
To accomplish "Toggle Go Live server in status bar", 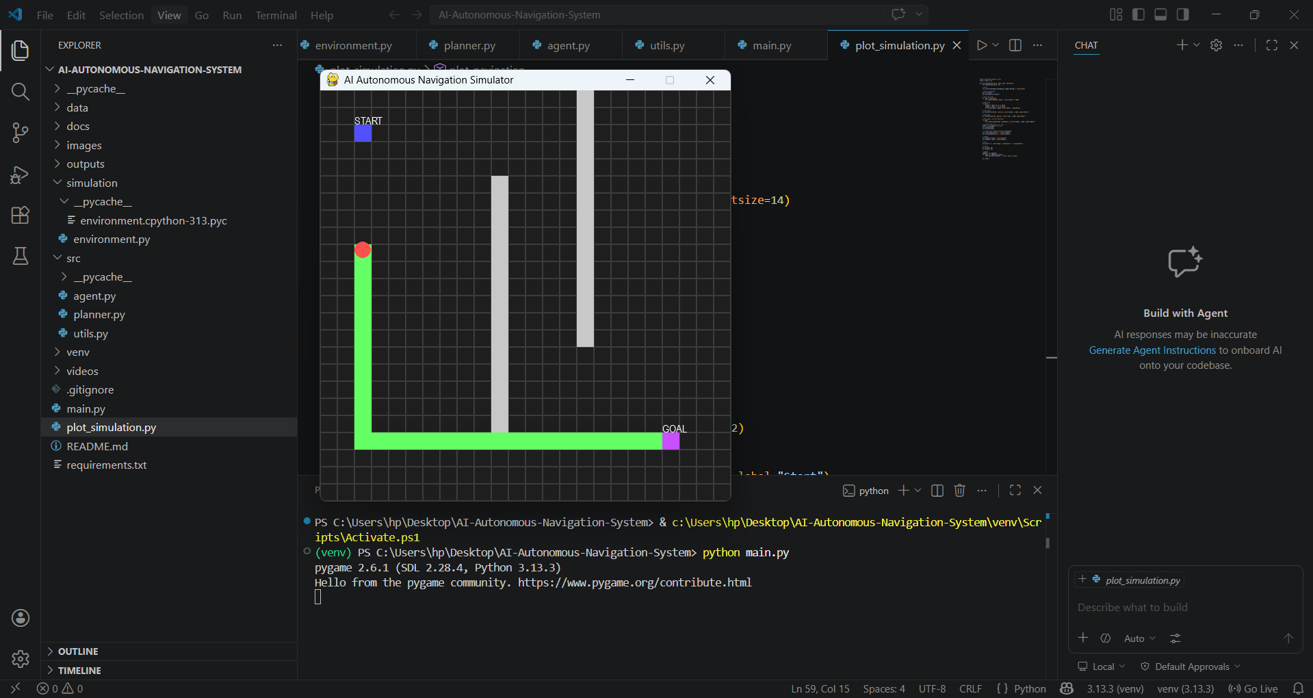I will [1253, 688].
